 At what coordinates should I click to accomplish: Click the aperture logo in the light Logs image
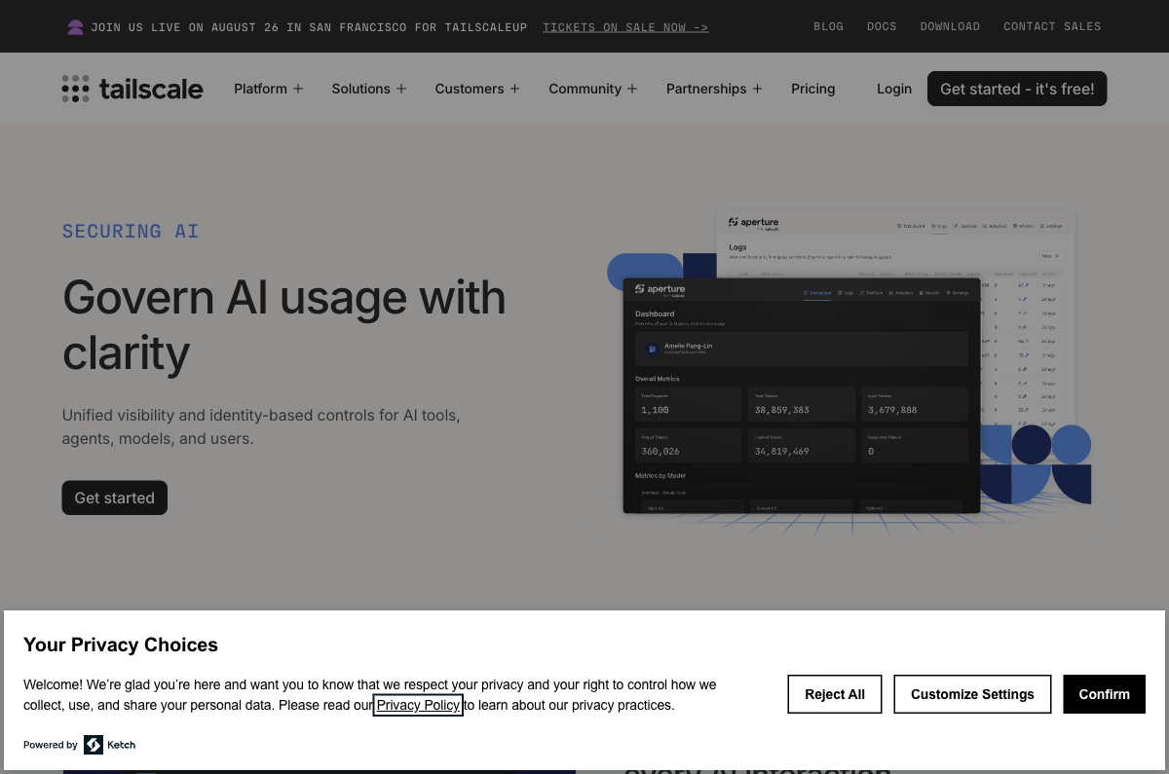tap(753, 223)
